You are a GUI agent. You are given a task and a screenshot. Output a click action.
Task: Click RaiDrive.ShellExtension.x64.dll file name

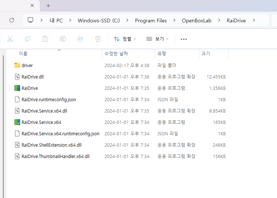(51, 145)
